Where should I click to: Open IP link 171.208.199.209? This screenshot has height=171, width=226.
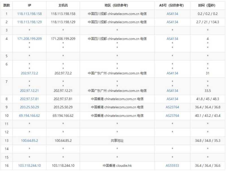(29, 39)
